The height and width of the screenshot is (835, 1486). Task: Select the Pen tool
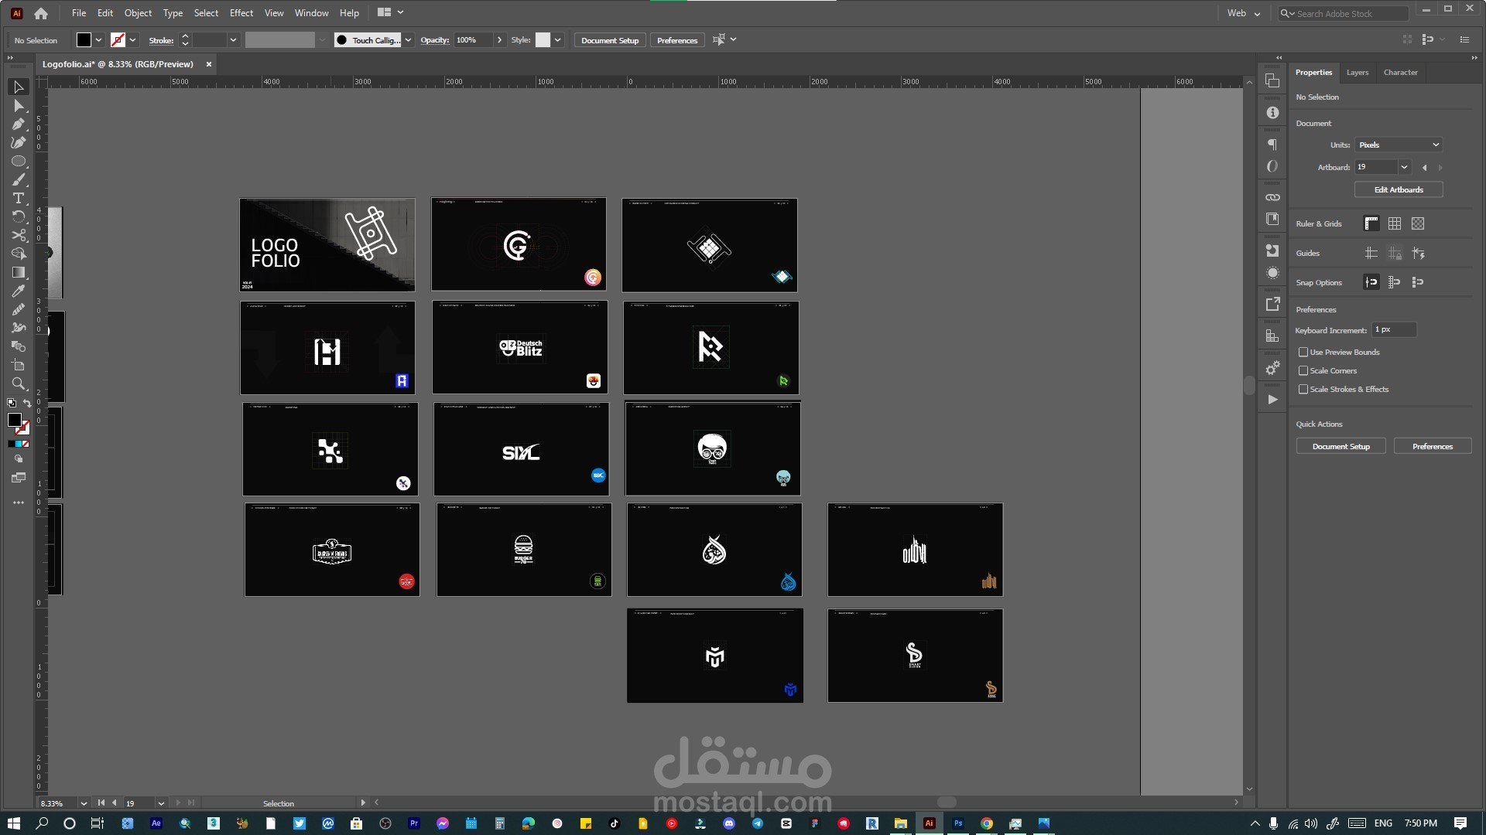point(19,124)
